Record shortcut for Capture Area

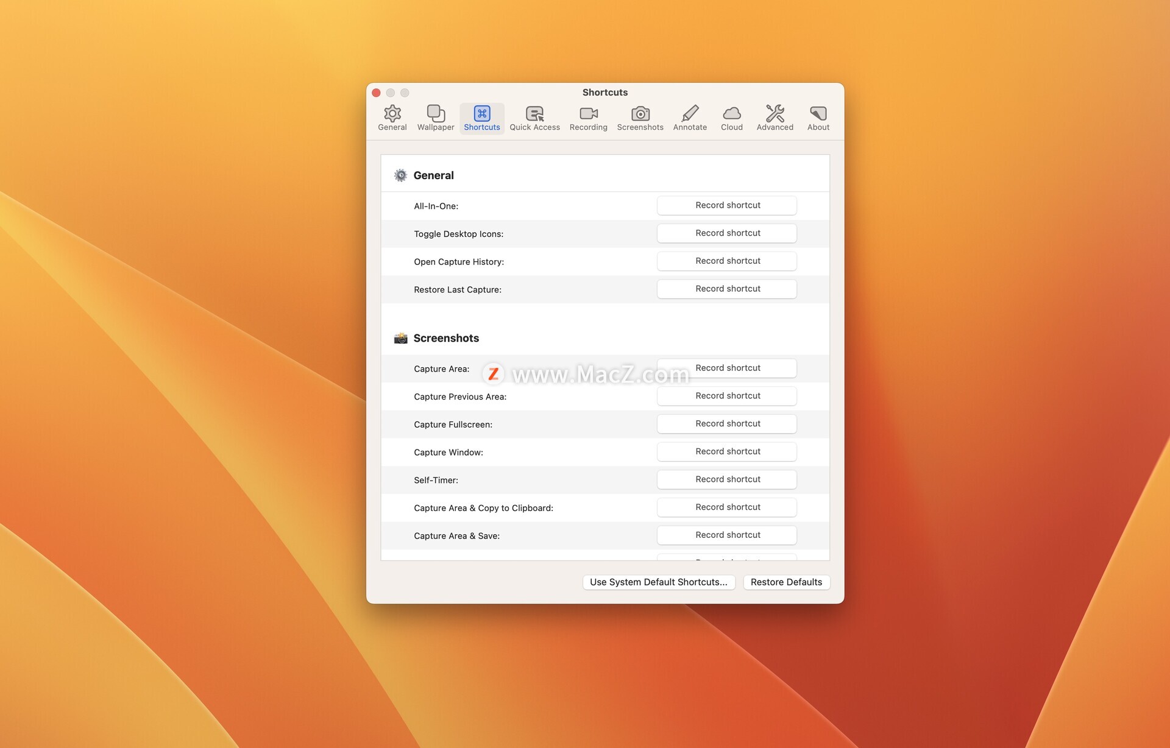pyautogui.click(x=726, y=368)
